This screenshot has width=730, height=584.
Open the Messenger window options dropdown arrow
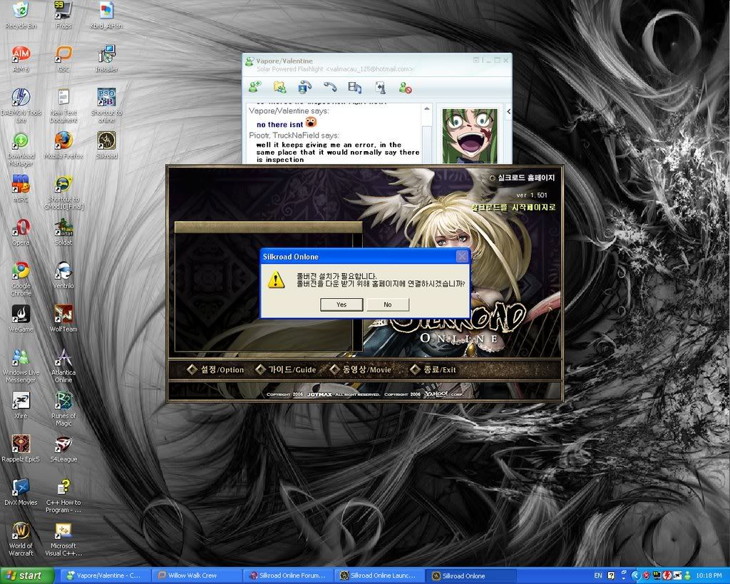pos(475,60)
